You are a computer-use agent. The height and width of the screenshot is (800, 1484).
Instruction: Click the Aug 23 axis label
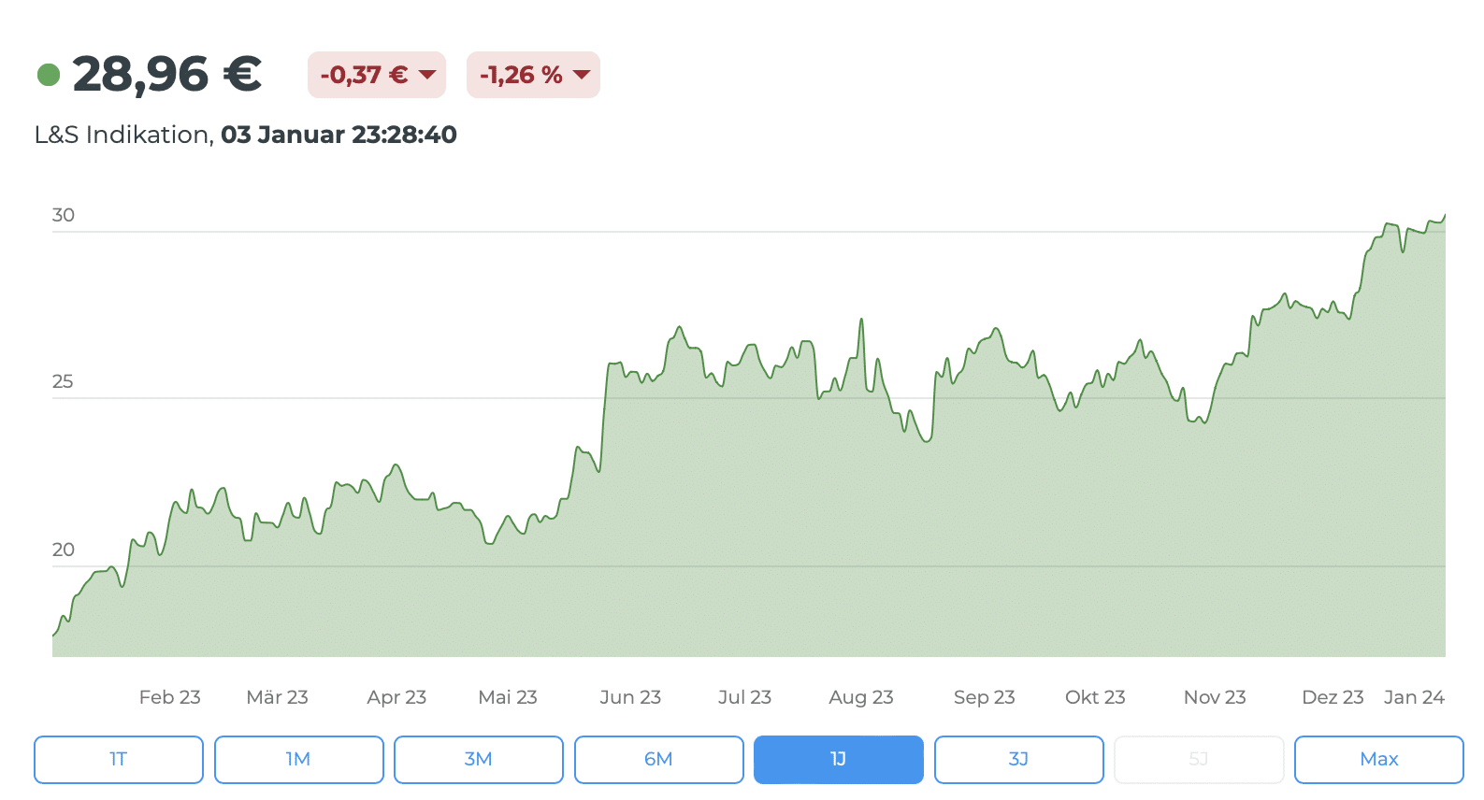pos(861,697)
